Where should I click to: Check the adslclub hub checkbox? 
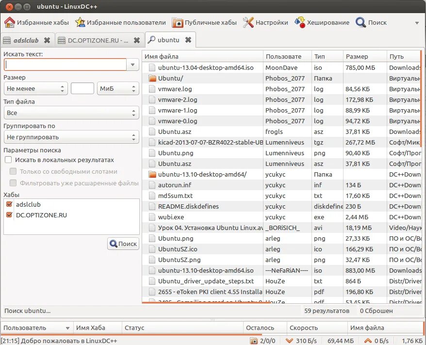click(x=10, y=204)
